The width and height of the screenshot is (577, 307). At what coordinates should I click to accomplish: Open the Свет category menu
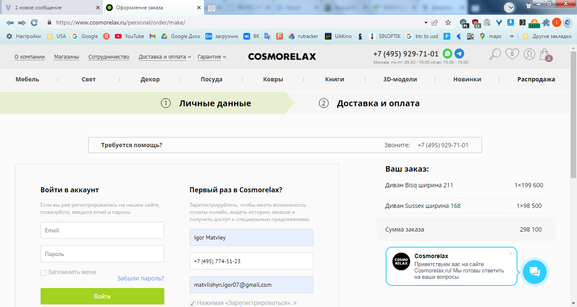pos(89,79)
